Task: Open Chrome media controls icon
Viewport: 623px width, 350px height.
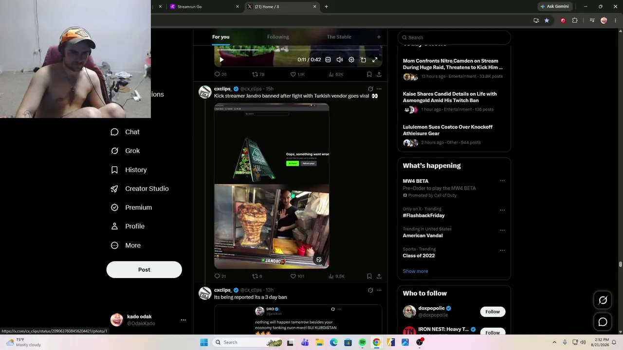Action: coord(592,20)
